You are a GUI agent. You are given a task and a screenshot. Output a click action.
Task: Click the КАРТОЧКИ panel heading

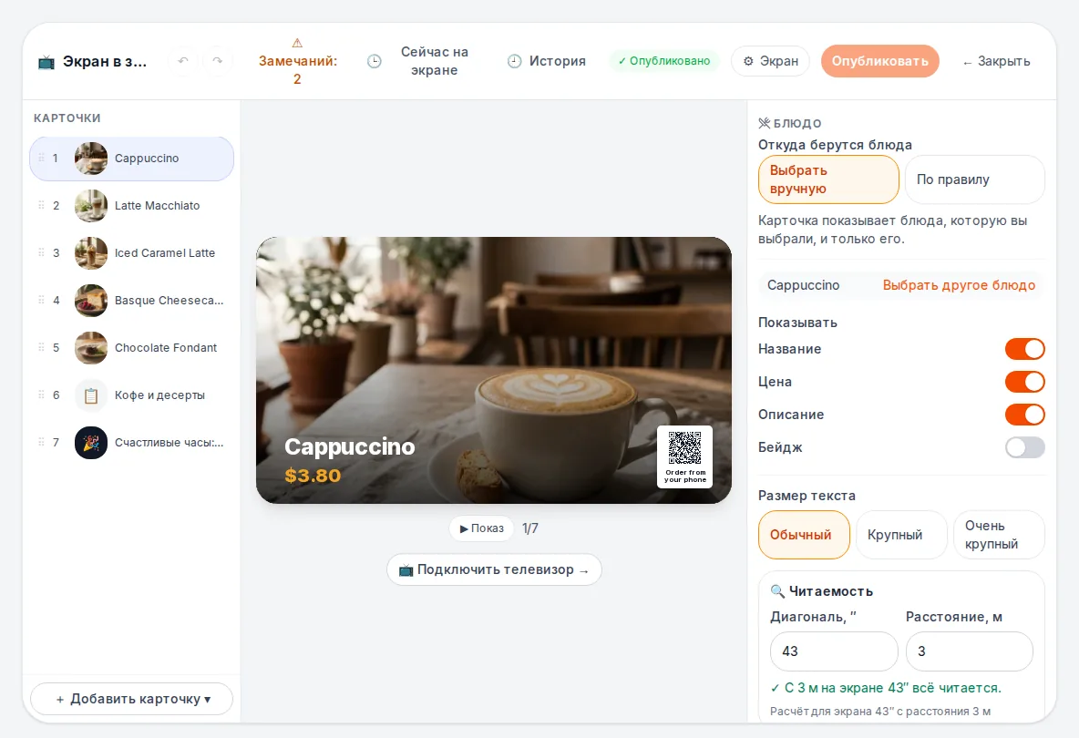(67, 118)
